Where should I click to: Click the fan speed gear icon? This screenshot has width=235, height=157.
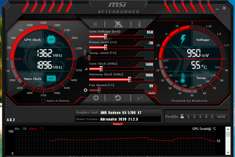[x=85, y=90]
